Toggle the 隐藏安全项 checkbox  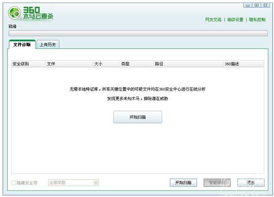14,183
